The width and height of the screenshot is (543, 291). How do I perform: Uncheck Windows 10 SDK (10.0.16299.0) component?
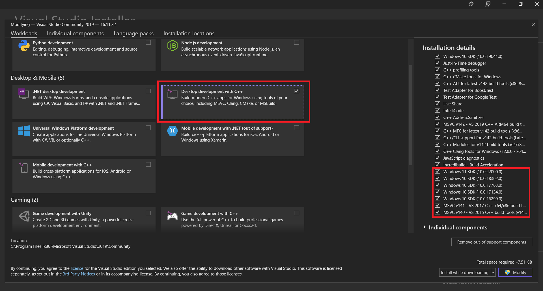pyautogui.click(x=438, y=199)
